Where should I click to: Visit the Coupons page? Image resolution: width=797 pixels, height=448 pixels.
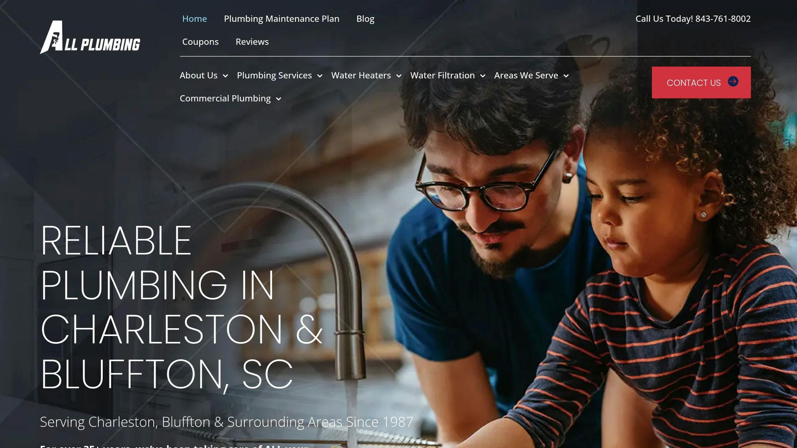pos(200,42)
